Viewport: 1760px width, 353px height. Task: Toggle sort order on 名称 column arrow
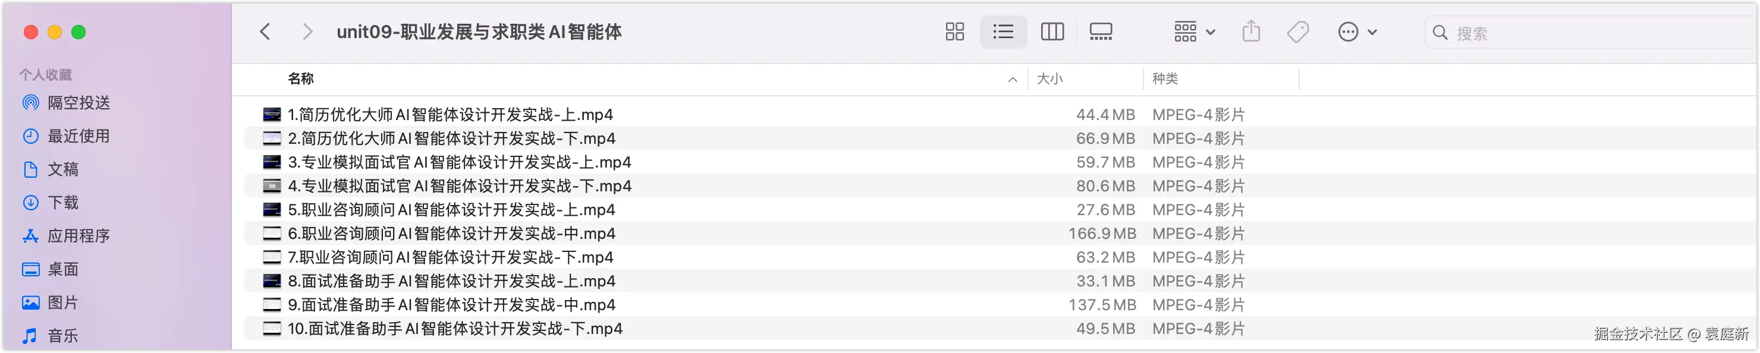point(1012,79)
